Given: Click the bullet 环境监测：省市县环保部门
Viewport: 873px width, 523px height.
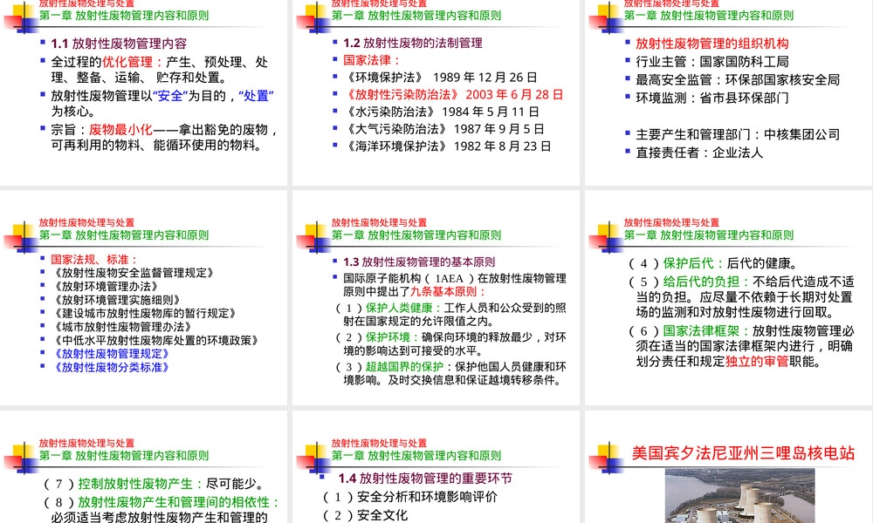Looking at the screenshot, I should [x=712, y=98].
